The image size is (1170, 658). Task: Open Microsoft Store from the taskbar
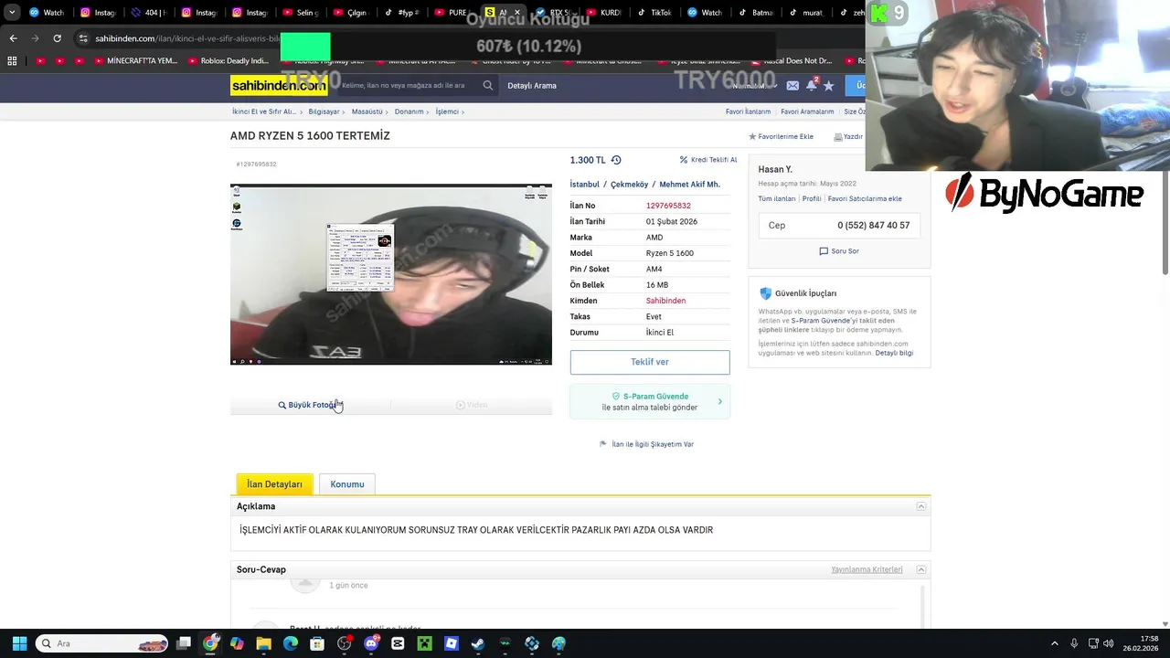point(317,643)
